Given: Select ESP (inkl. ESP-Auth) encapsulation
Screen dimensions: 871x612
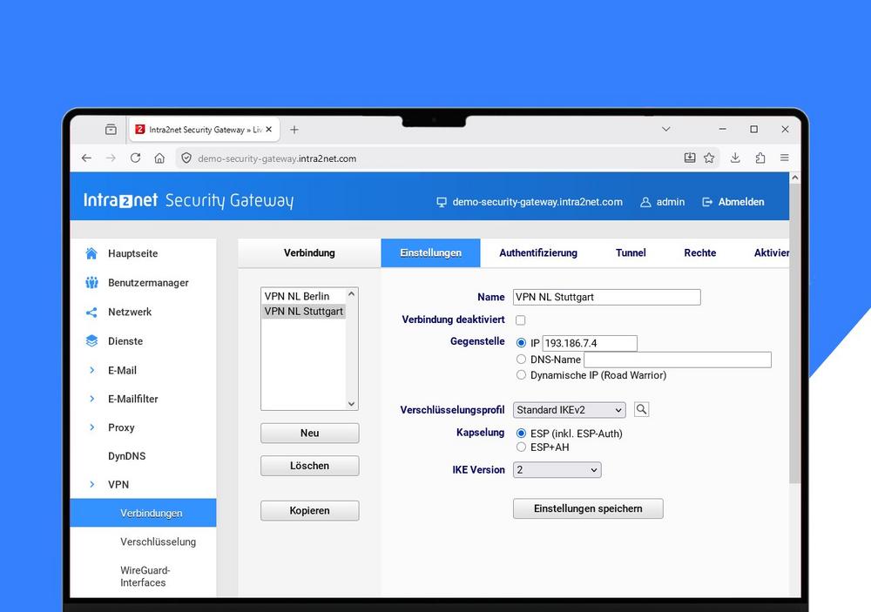Looking at the screenshot, I should [521, 434].
